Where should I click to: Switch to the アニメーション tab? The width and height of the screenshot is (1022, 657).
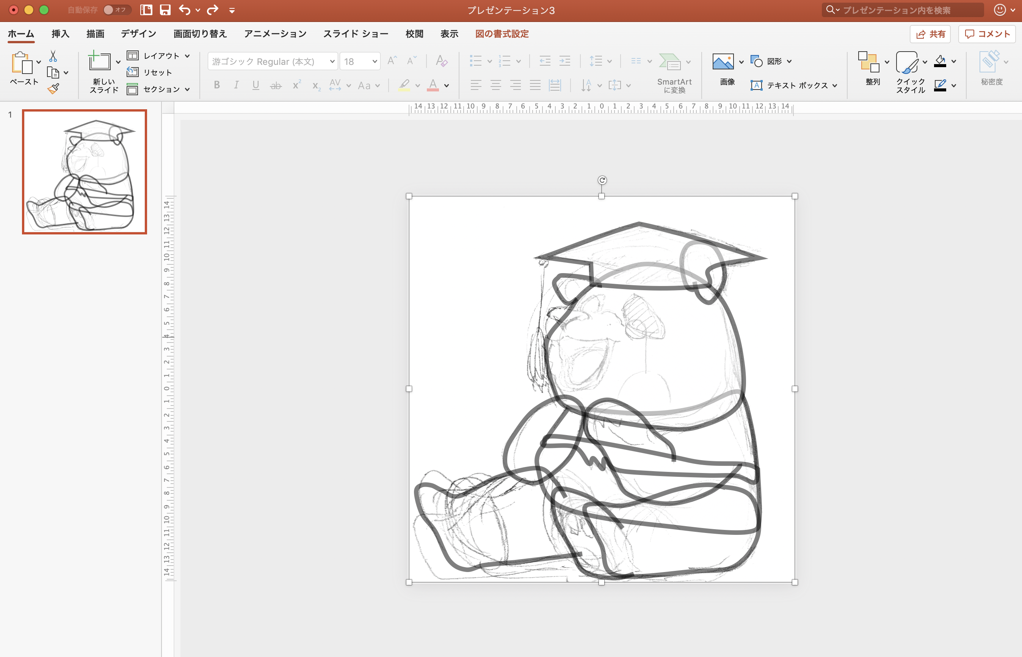pyautogui.click(x=275, y=34)
